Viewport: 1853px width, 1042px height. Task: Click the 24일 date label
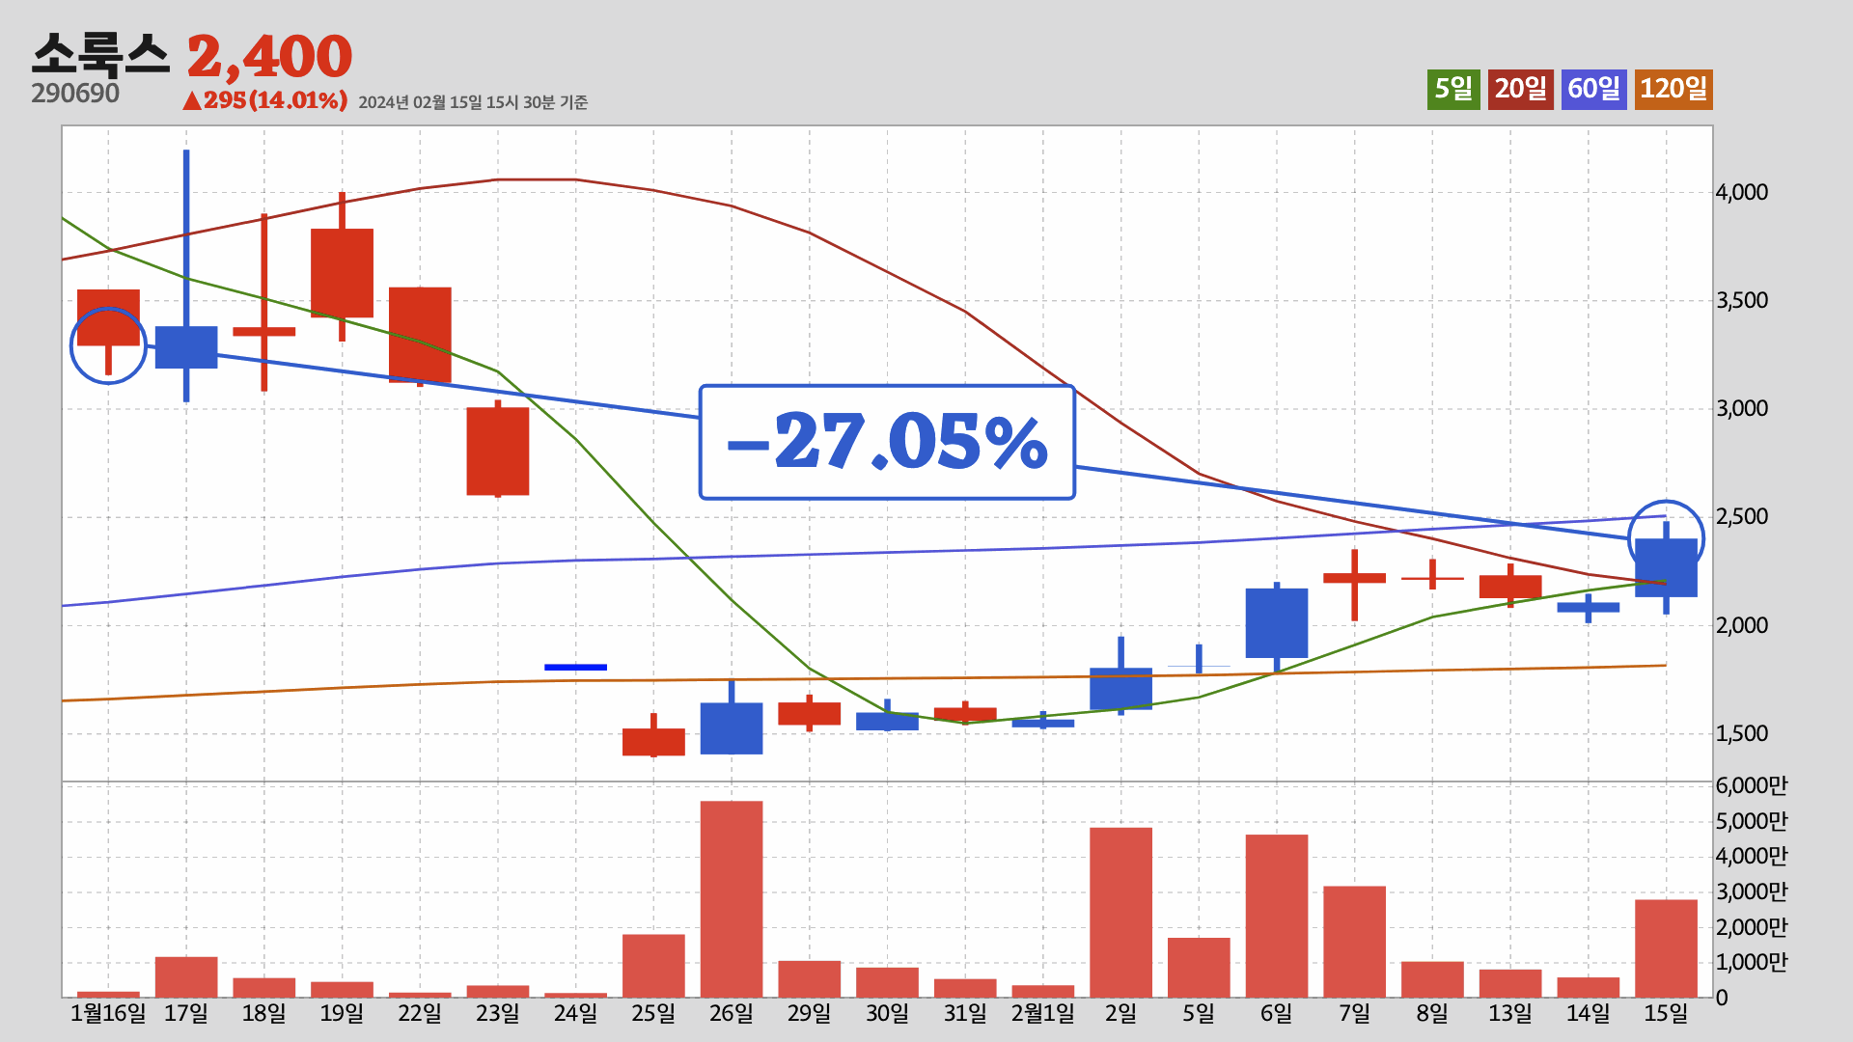tap(575, 1014)
